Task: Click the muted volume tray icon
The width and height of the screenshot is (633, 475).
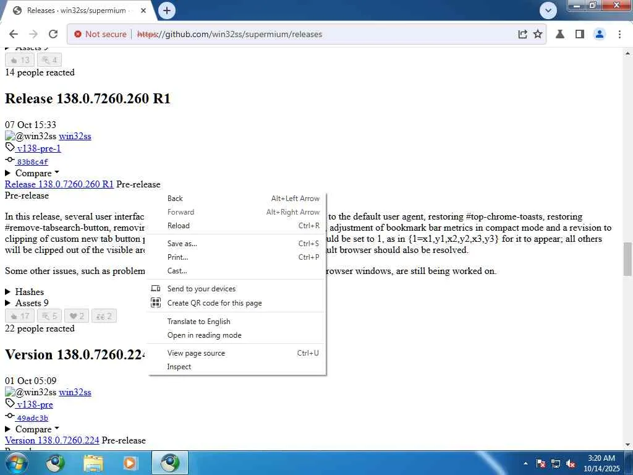Action: tap(571, 464)
